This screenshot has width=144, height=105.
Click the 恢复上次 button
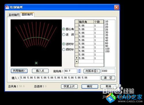(69, 86)
